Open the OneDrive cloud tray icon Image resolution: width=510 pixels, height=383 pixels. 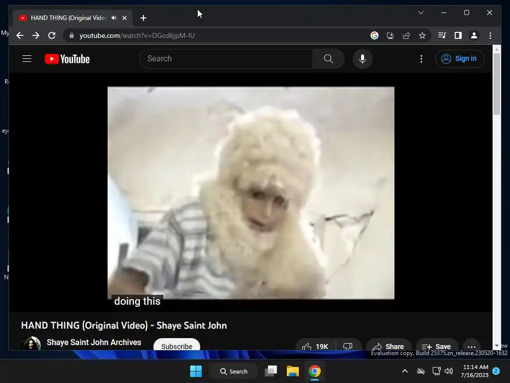point(421,371)
